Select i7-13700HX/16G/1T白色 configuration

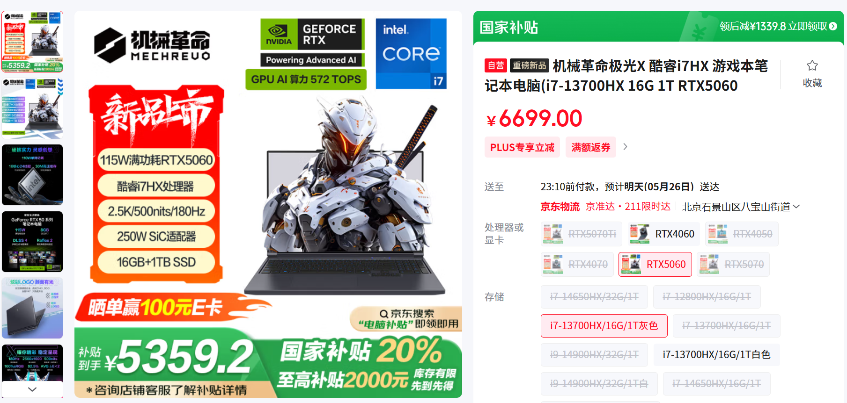click(716, 355)
